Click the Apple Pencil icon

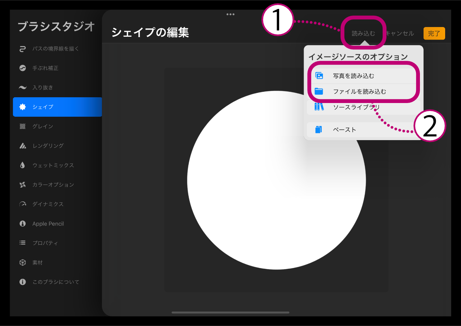tap(23, 224)
